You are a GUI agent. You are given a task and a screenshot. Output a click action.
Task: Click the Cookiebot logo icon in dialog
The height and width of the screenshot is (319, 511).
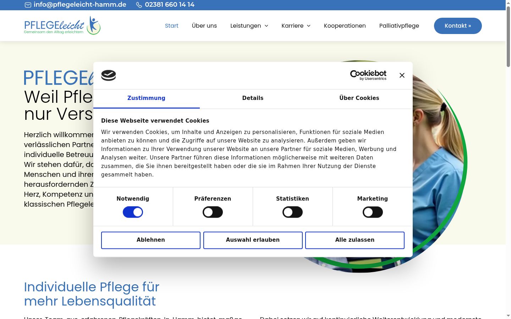point(109,75)
